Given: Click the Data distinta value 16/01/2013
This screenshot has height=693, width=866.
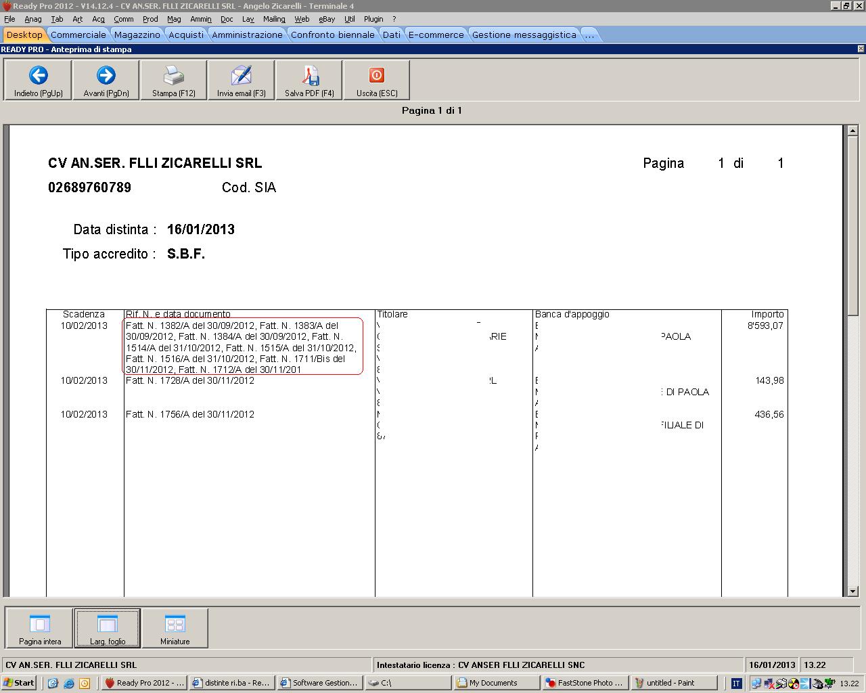Looking at the screenshot, I should [x=201, y=229].
